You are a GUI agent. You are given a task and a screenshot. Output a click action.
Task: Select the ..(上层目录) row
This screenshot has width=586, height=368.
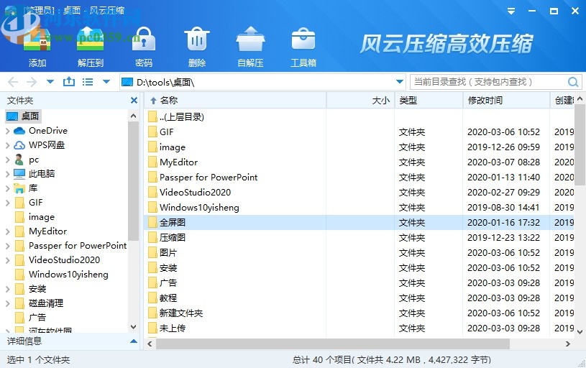(x=359, y=117)
